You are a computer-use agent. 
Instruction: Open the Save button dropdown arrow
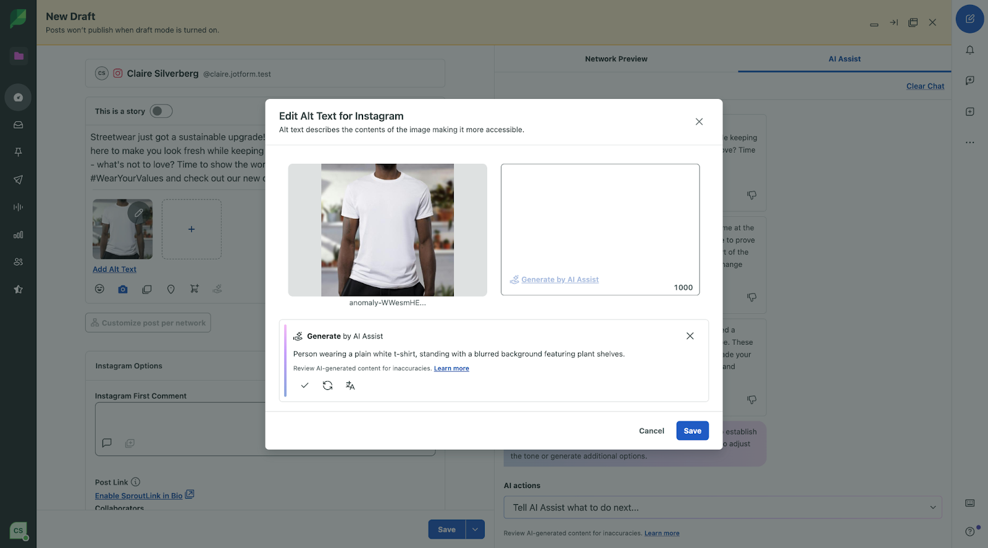[x=475, y=529]
